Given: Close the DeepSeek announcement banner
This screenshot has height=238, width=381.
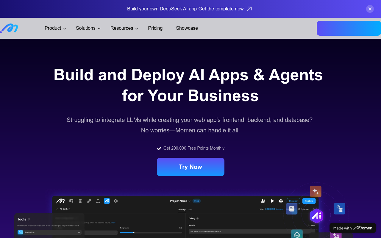Looking at the screenshot, I should (x=370, y=9).
